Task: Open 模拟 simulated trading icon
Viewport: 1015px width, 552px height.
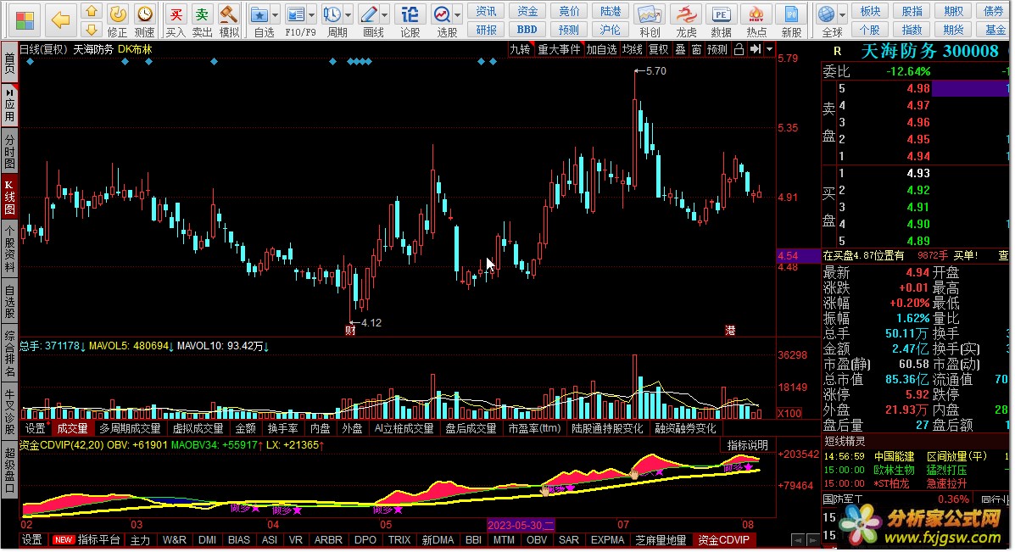Action: point(228,20)
